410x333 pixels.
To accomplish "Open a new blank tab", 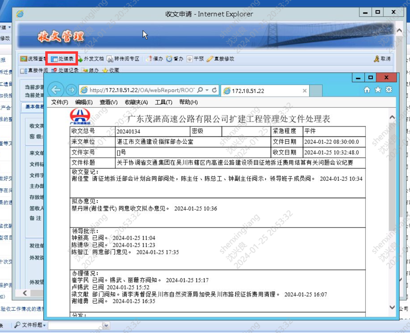I will (316, 91).
